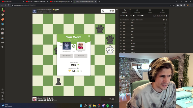Switch to the Players tab
Image resolution: width=193 pixels, height=108 pixels.
(x=162, y=11)
